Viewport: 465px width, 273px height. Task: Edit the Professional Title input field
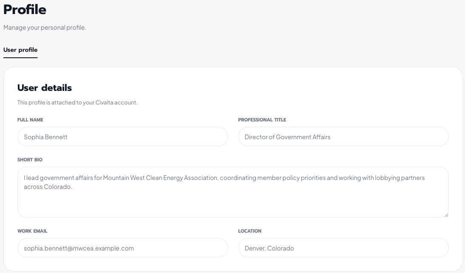343,137
